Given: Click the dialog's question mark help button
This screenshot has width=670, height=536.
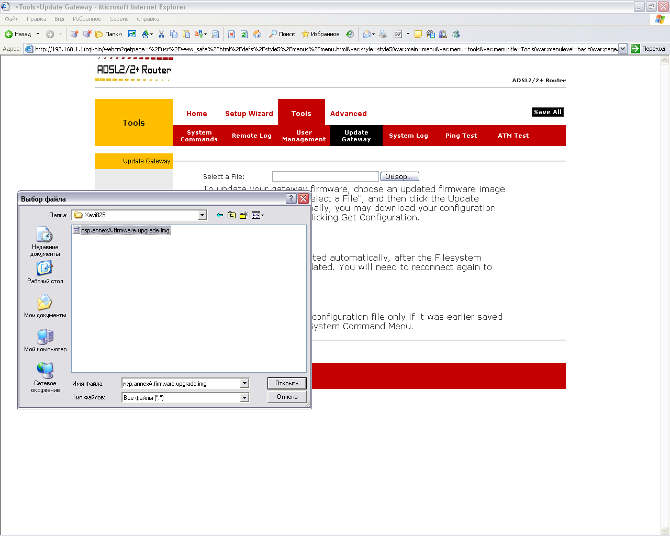Looking at the screenshot, I should tap(292, 199).
